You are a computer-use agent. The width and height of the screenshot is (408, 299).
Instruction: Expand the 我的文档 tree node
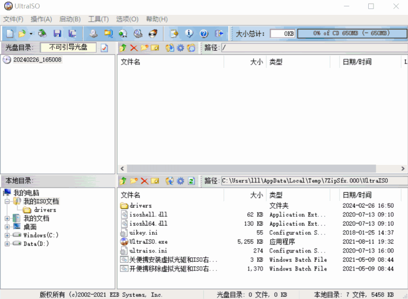click(7, 218)
